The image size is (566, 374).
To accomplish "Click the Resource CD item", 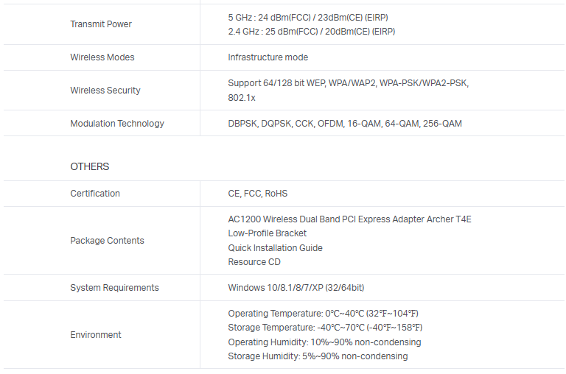I will 254,262.
